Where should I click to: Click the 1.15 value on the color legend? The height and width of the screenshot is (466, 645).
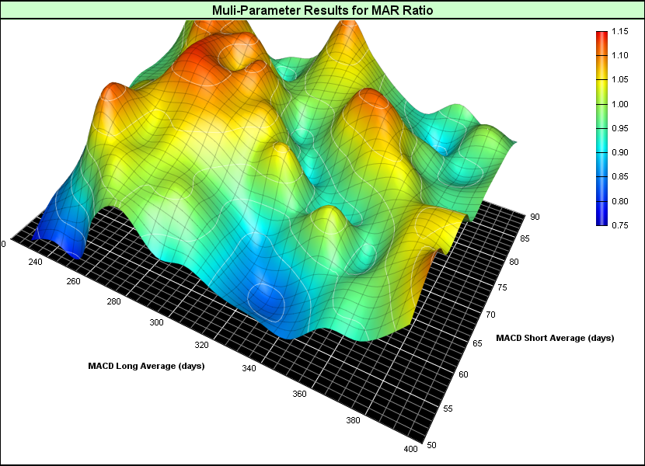pyautogui.click(x=619, y=32)
